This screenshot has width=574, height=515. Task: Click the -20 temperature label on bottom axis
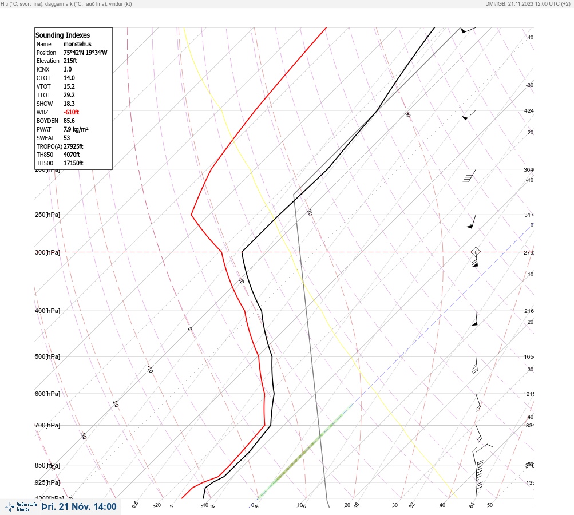coord(157,505)
